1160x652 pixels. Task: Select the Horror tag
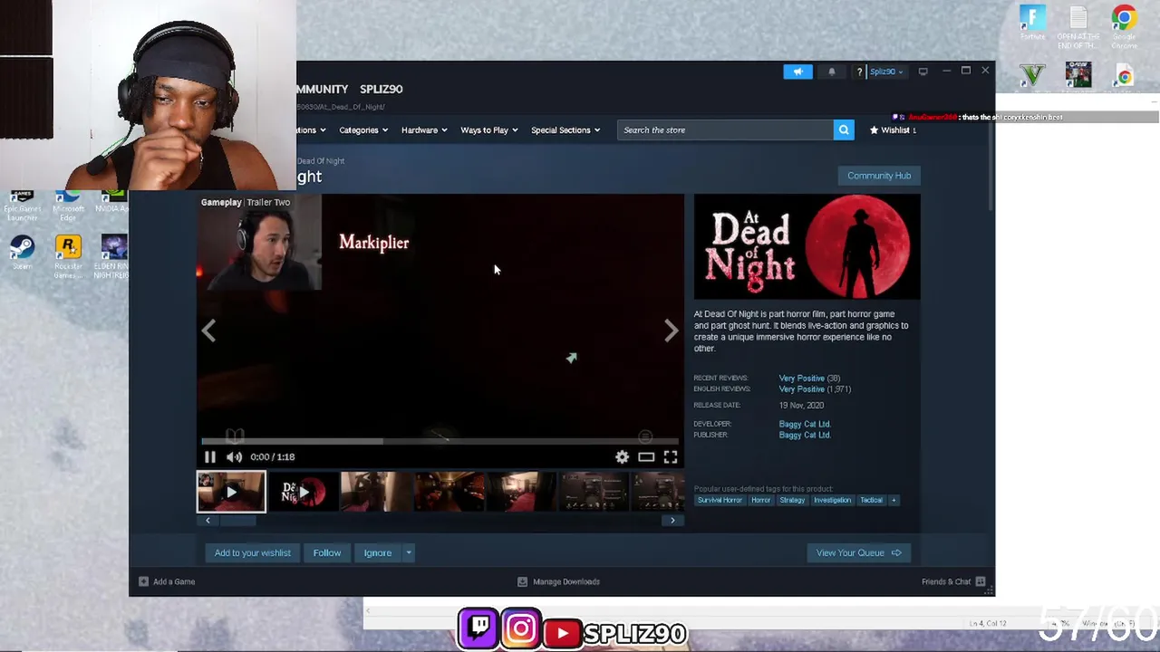tap(760, 500)
